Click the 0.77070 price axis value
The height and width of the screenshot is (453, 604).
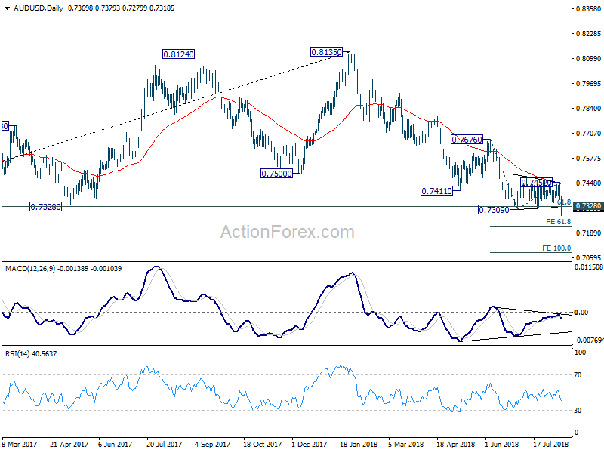point(588,134)
